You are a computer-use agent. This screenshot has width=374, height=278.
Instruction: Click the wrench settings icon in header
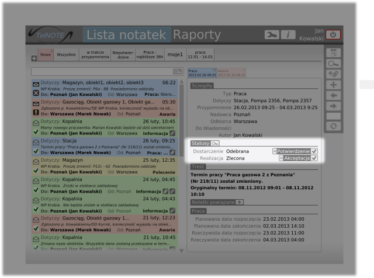click(272, 34)
